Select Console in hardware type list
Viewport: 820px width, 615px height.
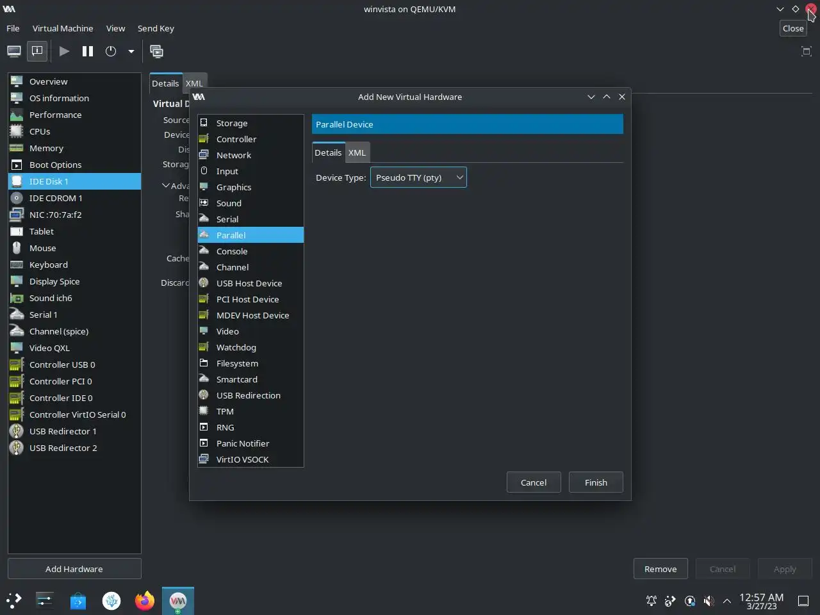click(x=250, y=251)
